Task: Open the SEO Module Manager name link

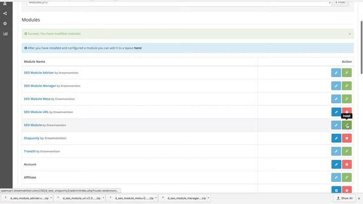Action: [40, 86]
